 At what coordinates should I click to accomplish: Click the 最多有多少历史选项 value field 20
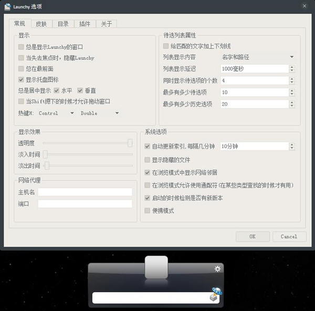coord(255,104)
